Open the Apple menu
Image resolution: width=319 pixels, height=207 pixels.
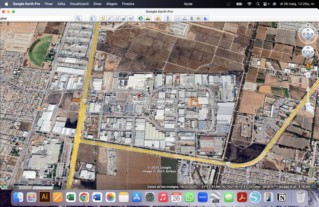6,4
